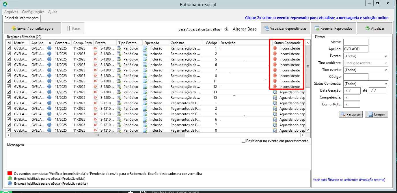Click Periódico icon in S-1200 code 5 row
The image size is (397, 193).
point(119,59)
